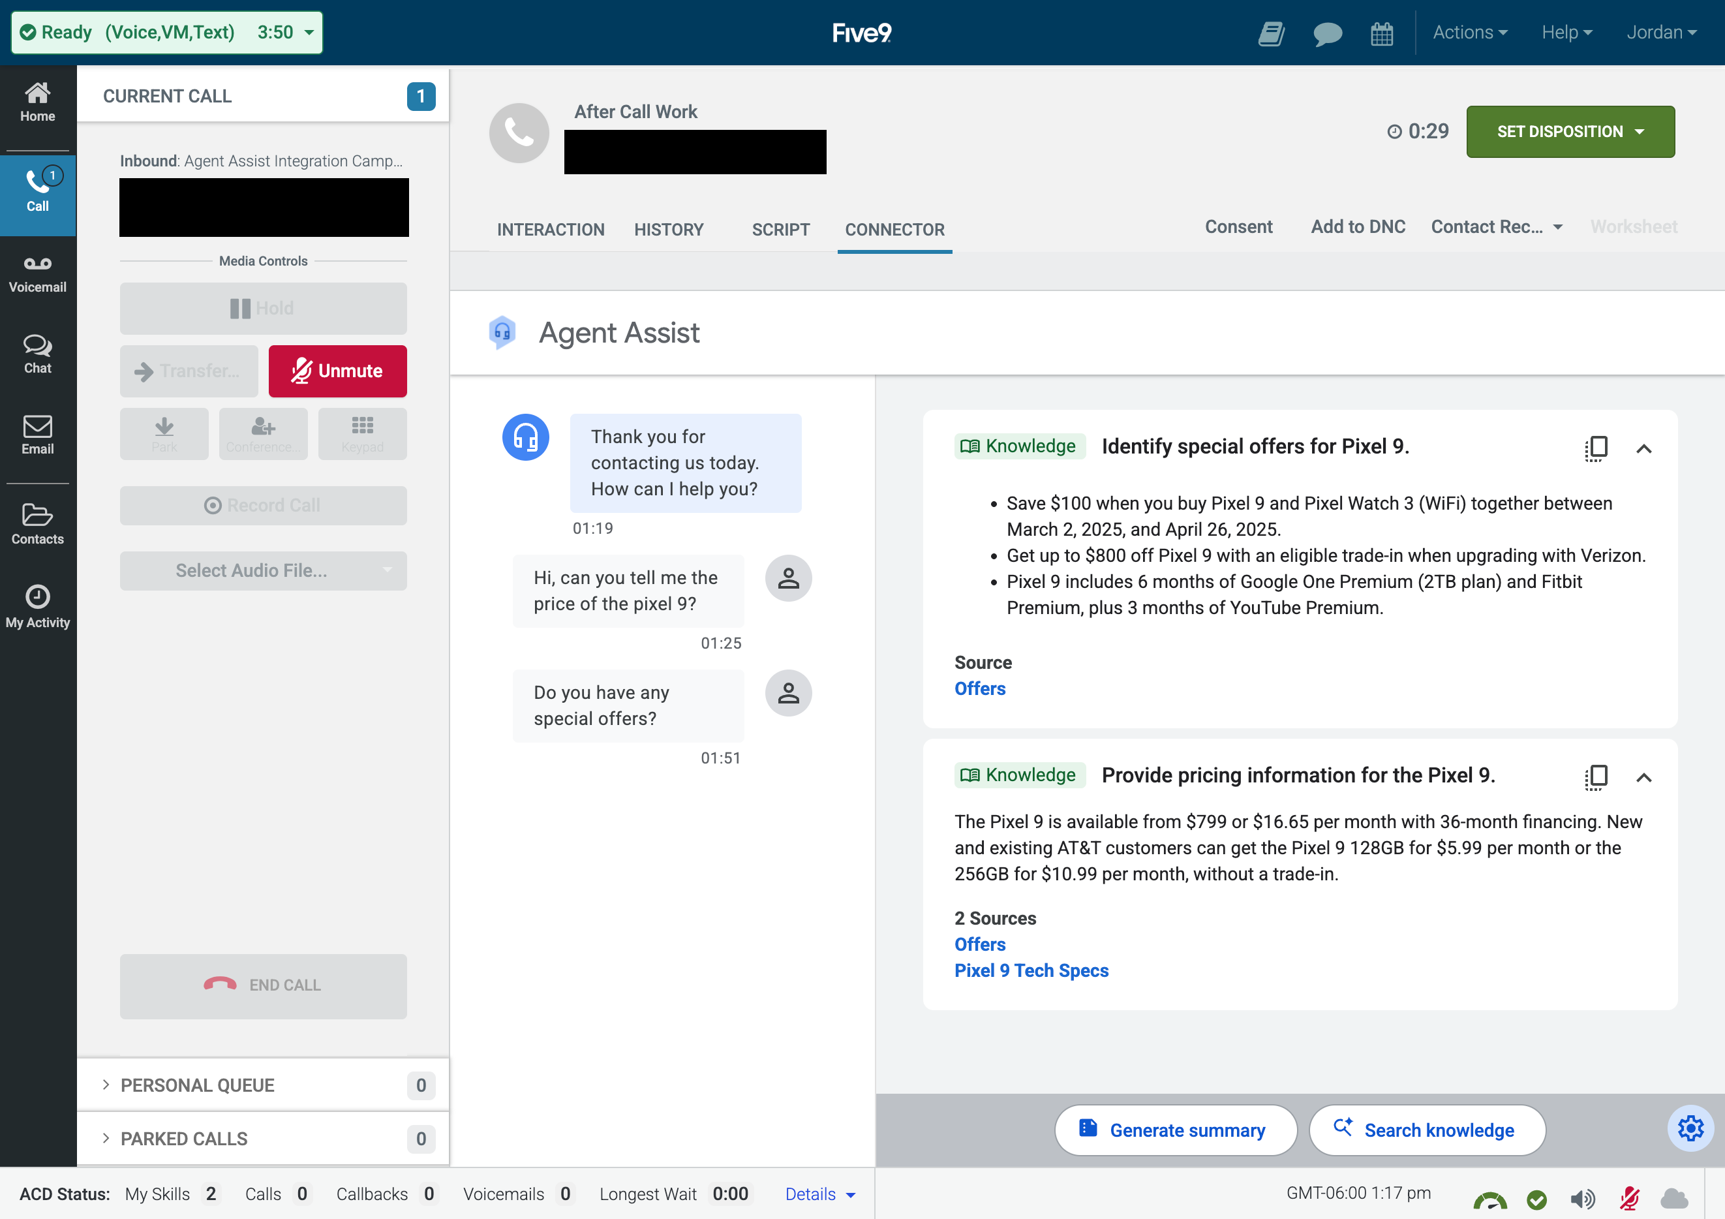This screenshot has height=1219, width=1725.
Task: Open Chat in the sidebar
Action: [38, 354]
